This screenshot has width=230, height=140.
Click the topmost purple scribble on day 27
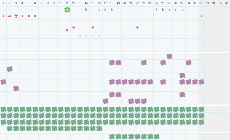[169, 56]
